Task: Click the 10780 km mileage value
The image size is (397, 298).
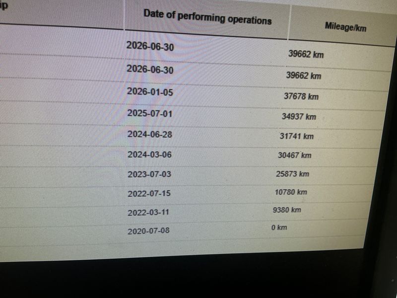Action: (291, 192)
